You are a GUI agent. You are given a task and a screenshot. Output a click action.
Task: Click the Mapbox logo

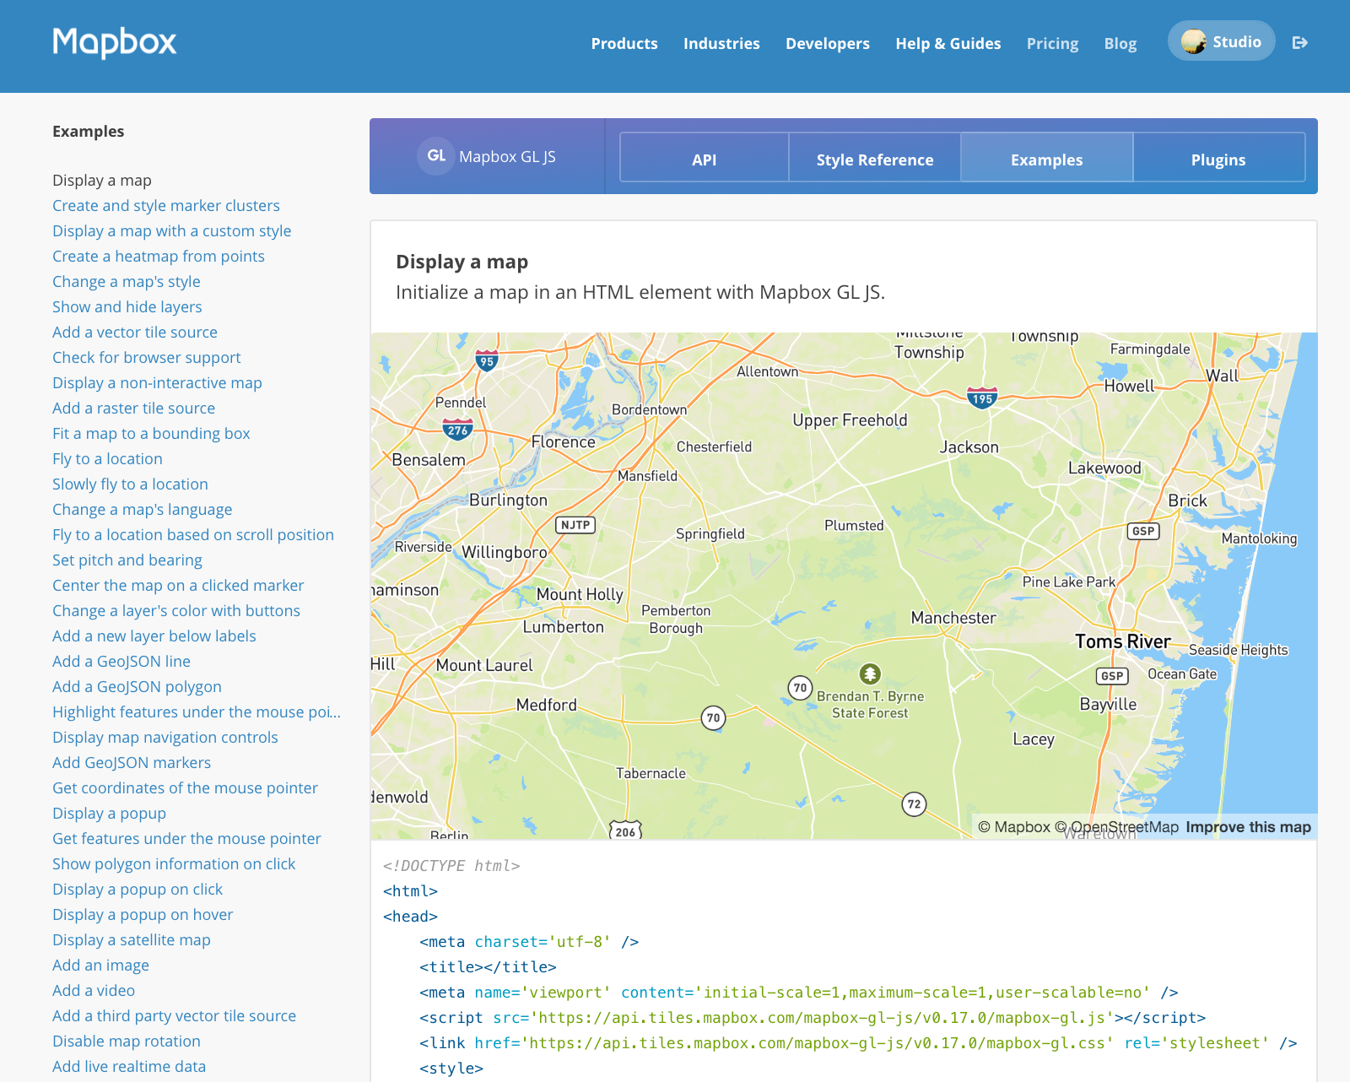[115, 42]
